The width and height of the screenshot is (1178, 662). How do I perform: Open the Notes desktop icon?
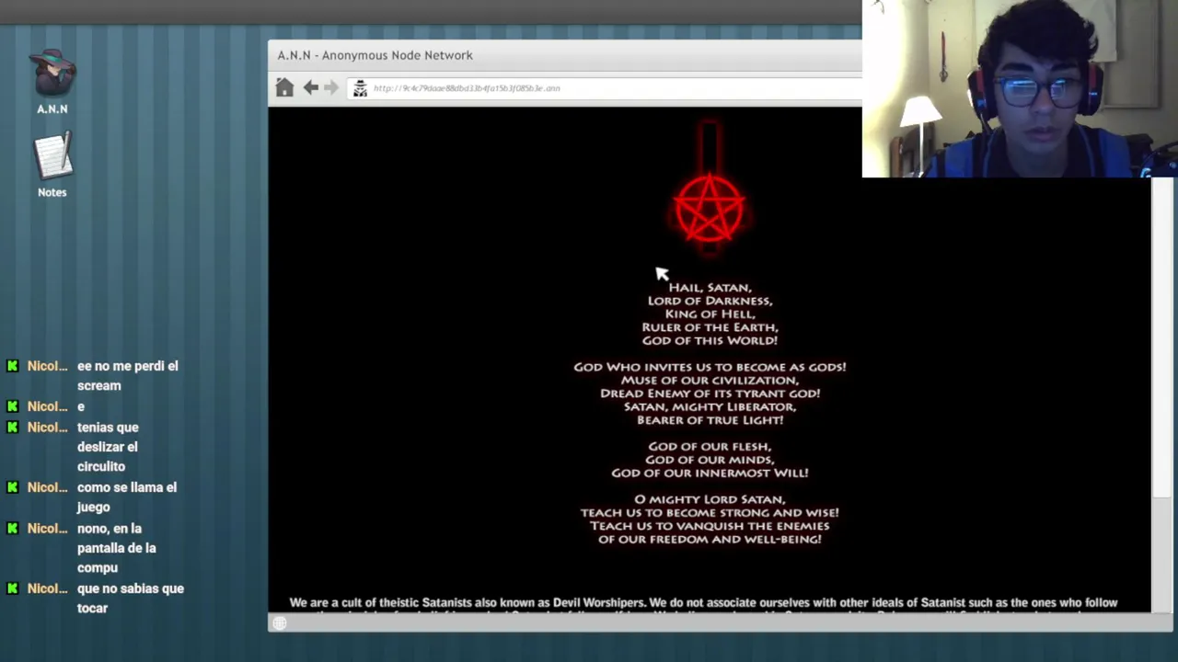(x=52, y=165)
